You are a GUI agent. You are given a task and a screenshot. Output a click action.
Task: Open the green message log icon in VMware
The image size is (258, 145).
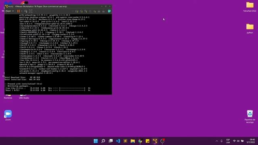coord(109,11)
